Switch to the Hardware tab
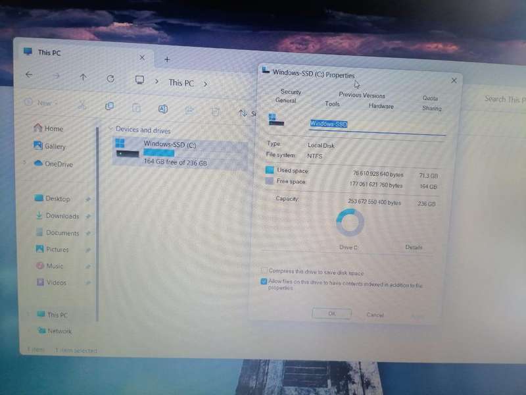This screenshot has height=395, width=526. [381, 106]
